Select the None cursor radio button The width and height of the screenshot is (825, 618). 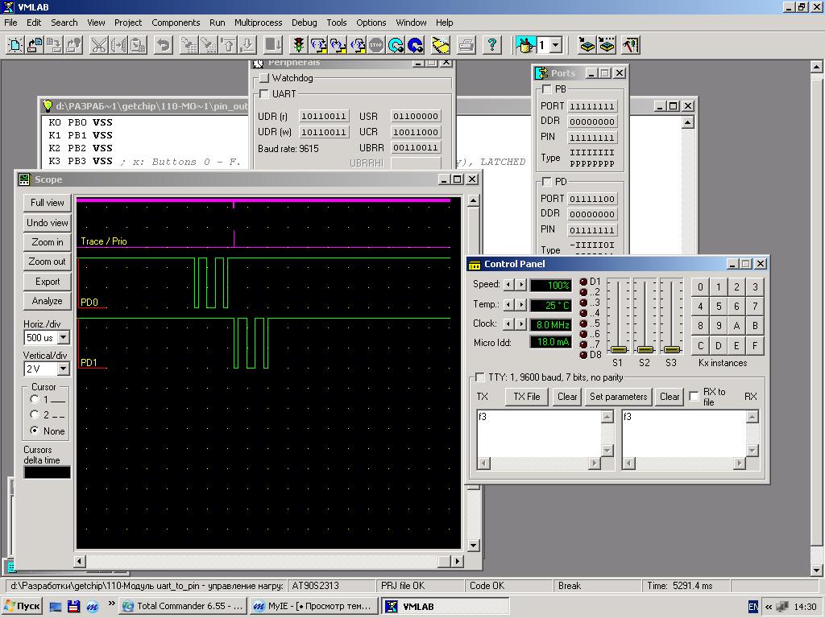coord(35,431)
